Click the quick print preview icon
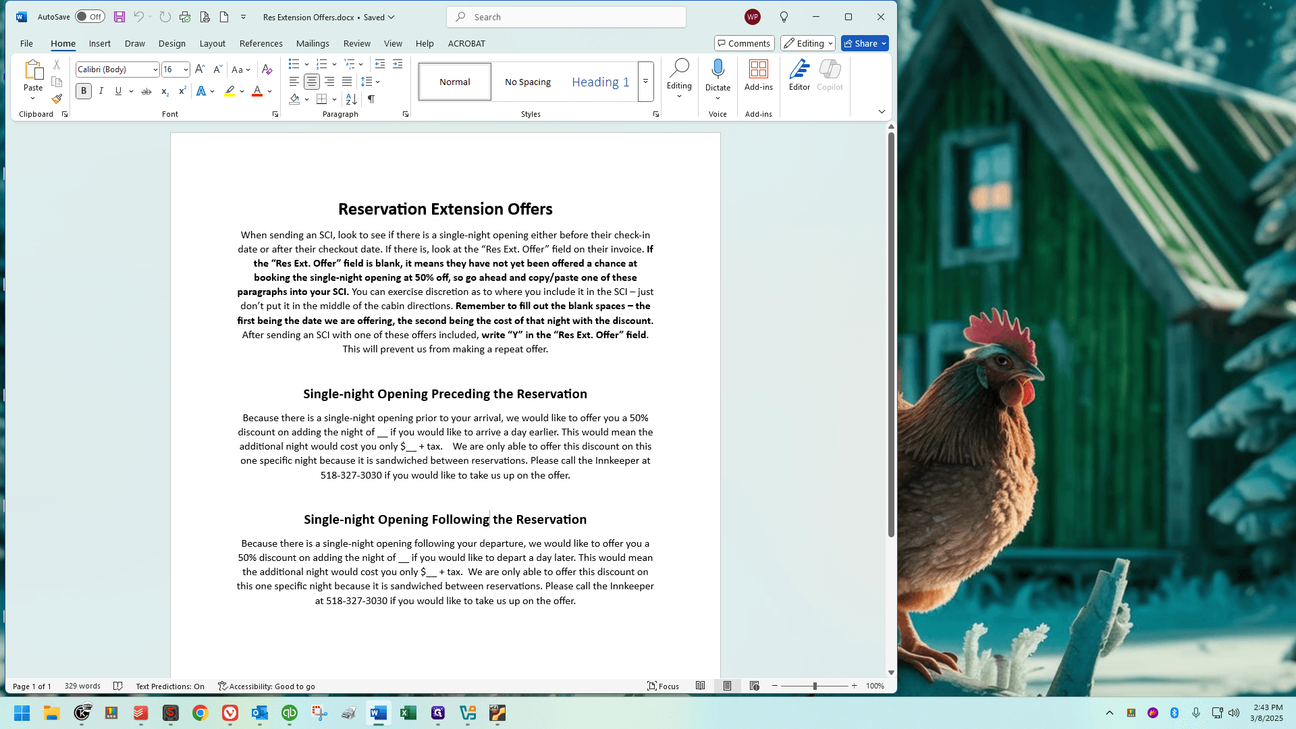This screenshot has height=729, width=1296. click(205, 17)
